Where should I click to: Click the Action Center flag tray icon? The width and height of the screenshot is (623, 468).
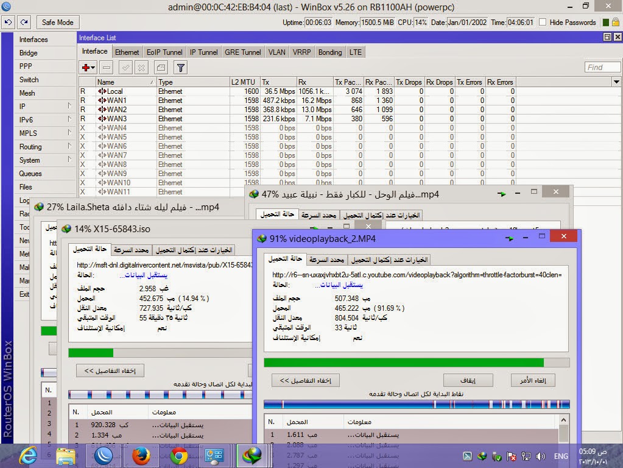(x=512, y=456)
